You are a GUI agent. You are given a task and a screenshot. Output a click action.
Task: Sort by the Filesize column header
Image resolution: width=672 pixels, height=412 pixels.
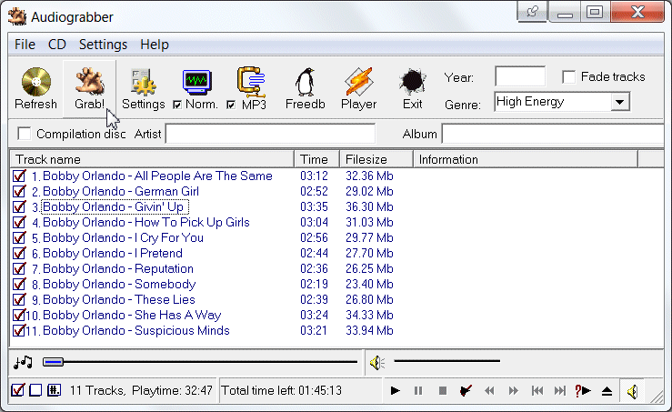(x=376, y=159)
